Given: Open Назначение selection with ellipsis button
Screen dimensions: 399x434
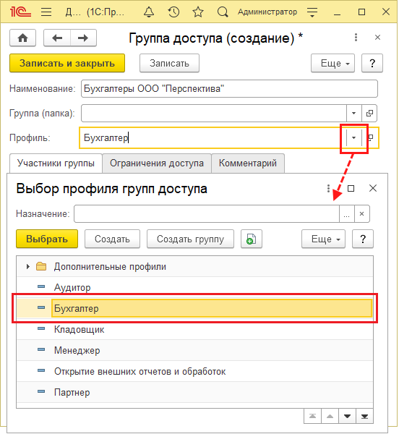Looking at the screenshot, I should tap(346, 213).
